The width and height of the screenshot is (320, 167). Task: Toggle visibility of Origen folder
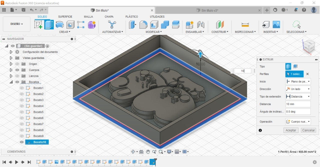coord(17,64)
